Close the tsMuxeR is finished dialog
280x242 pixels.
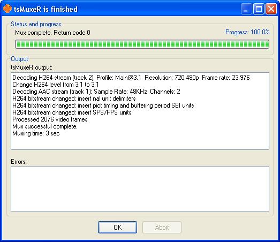pos(271,9)
